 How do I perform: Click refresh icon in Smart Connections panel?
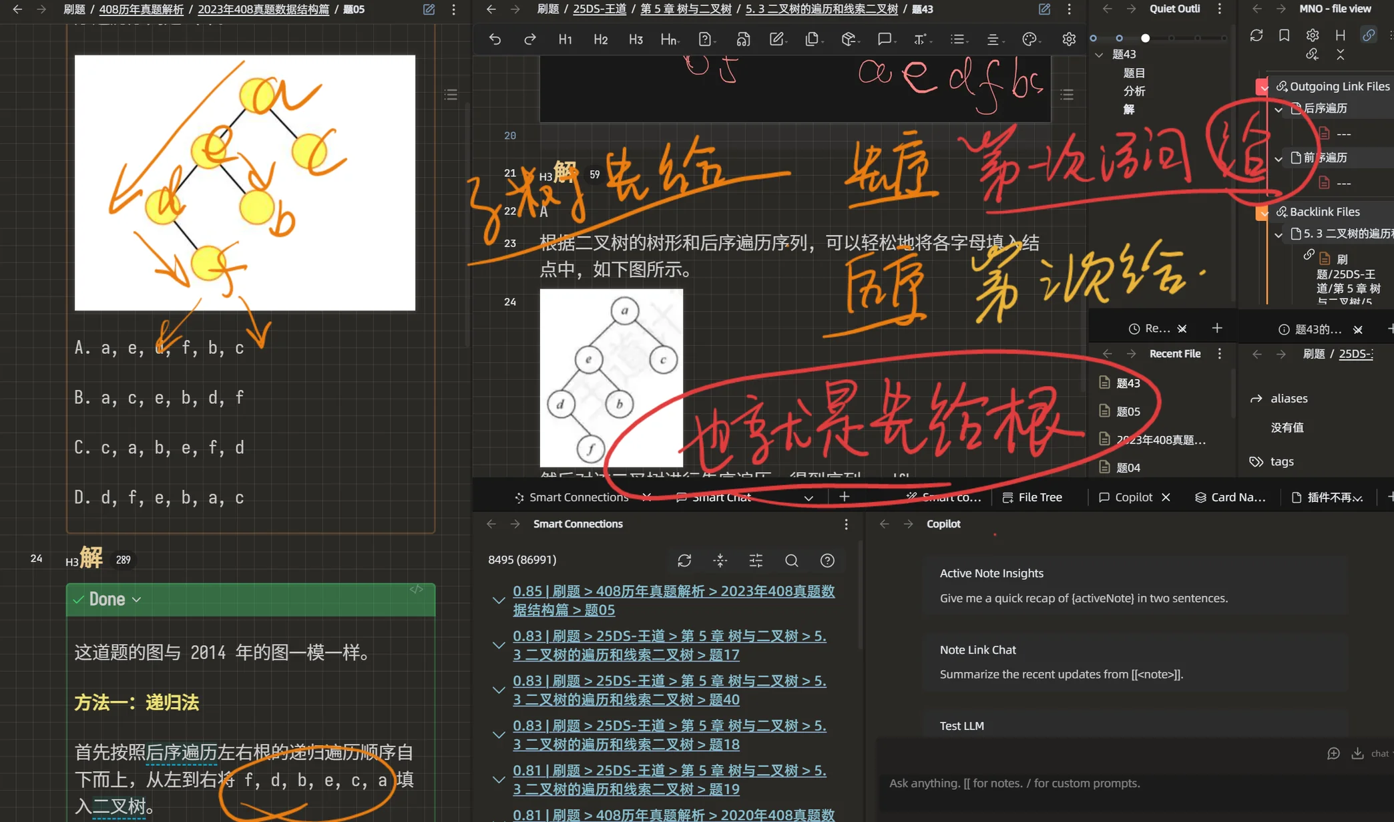[684, 560]
